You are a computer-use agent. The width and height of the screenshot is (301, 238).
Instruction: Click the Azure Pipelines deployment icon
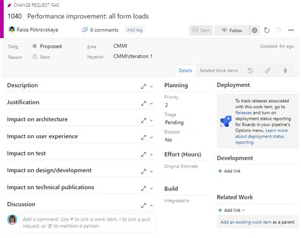click(225, 121)
